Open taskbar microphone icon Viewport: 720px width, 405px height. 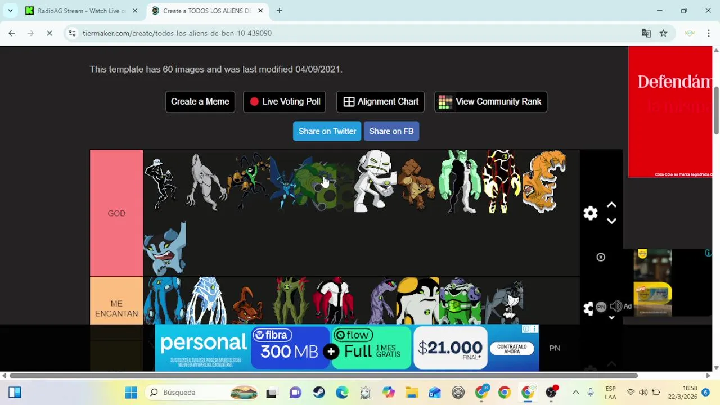pyautogui.click(x=591, y=393)
